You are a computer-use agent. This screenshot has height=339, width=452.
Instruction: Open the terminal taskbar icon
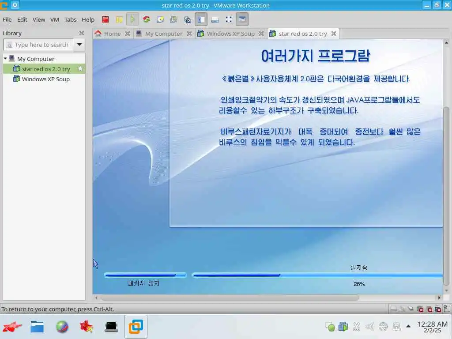[111, 327]
